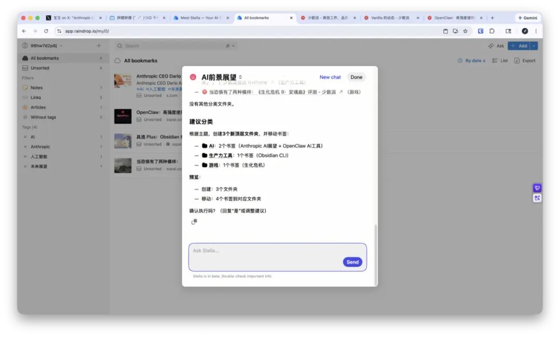Screen dimensions: 560x337
Task: Filter by Without tags
Action: coord(63,117)
